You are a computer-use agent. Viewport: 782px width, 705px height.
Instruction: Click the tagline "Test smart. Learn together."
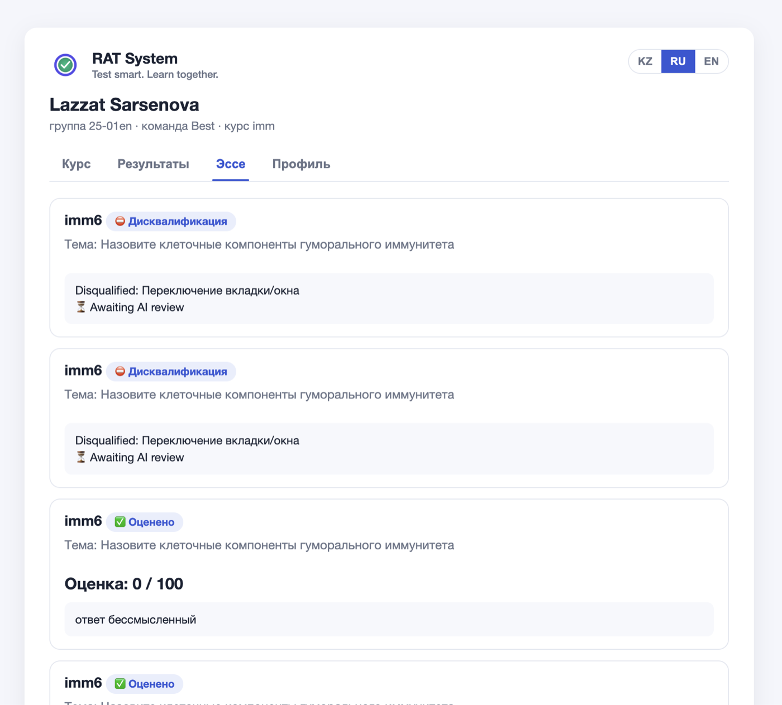pyautogui.click(x=155, y=75)
